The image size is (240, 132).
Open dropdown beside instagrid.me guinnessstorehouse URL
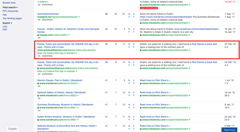point(79,17)
